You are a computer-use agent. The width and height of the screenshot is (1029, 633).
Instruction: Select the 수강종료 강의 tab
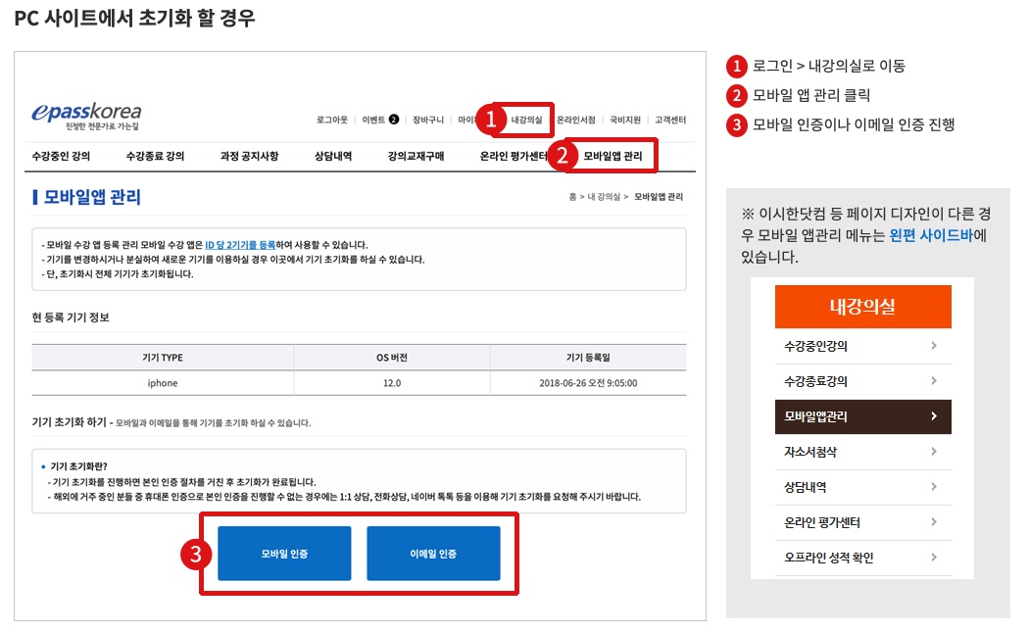click(x=155, y=156)
